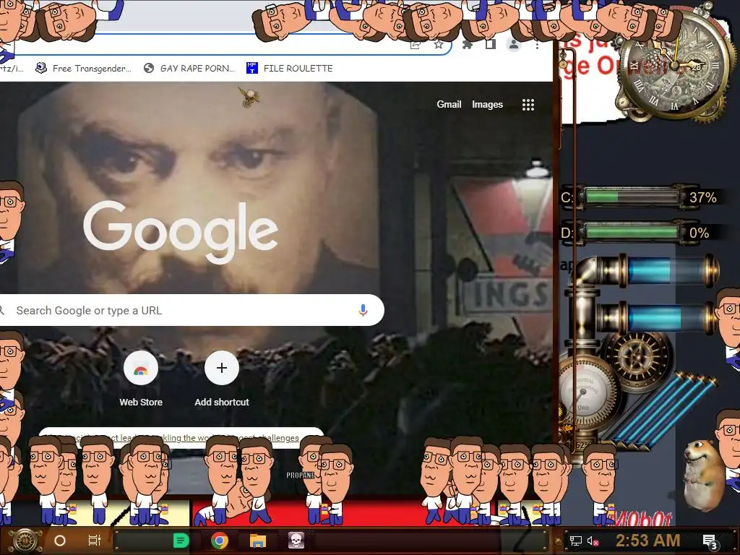Click the steampunk analog clock widget
The image size is (740, 555).
pos(675,66)
